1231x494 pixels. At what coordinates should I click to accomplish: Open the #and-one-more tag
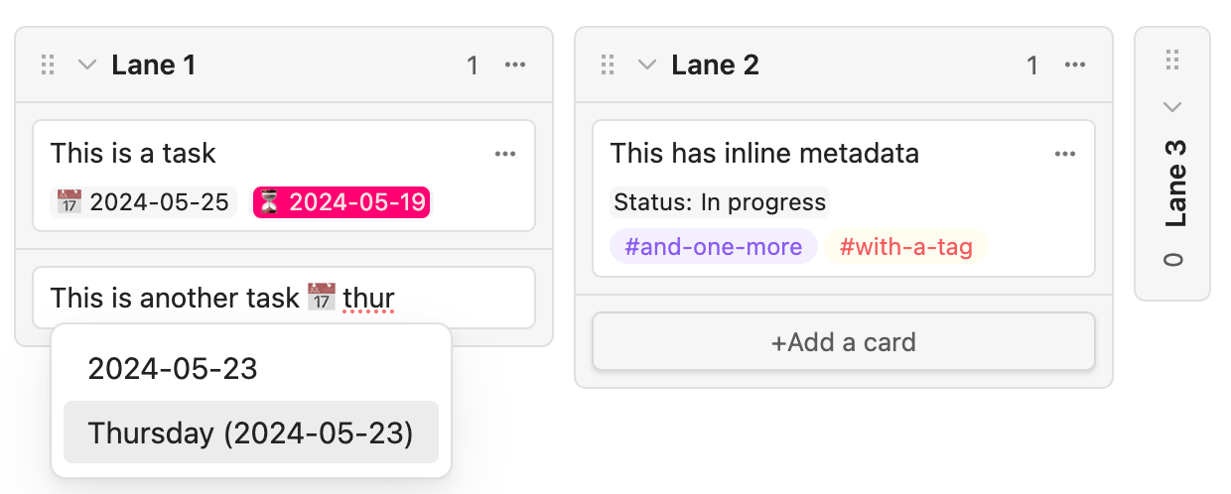(x=714, y=246)
